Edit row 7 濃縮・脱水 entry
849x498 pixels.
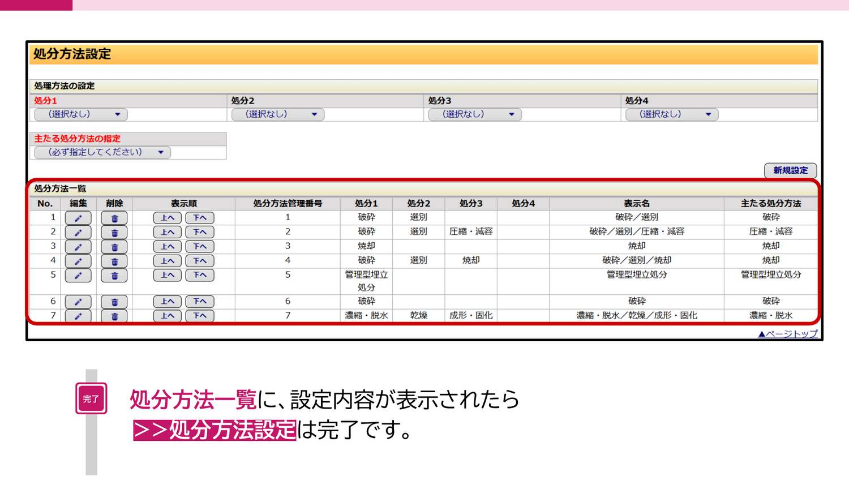tap(78, 316)
